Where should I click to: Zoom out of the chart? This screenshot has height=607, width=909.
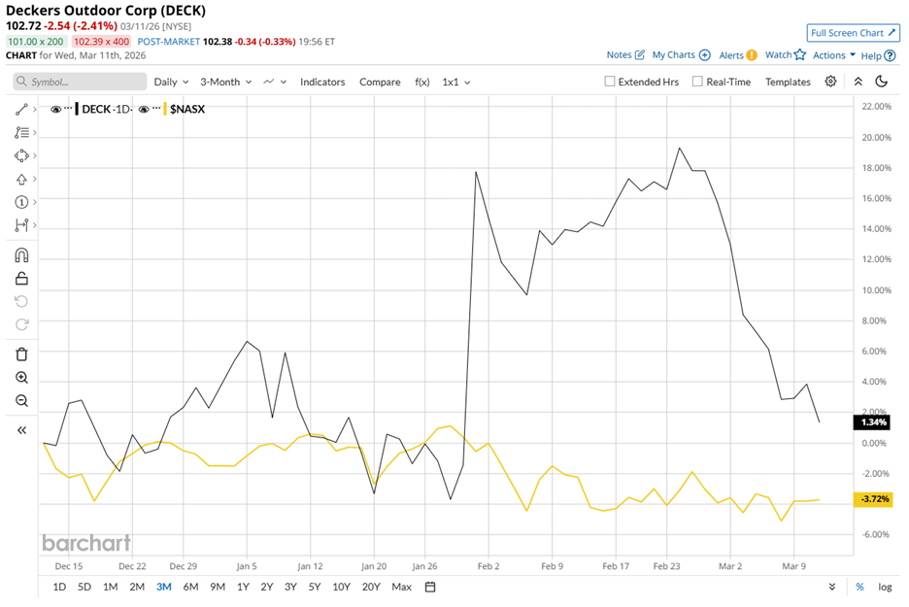(x=21, y=401)
